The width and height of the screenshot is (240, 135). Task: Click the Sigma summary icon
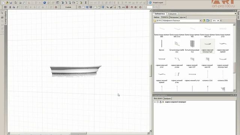coord(86,3)
